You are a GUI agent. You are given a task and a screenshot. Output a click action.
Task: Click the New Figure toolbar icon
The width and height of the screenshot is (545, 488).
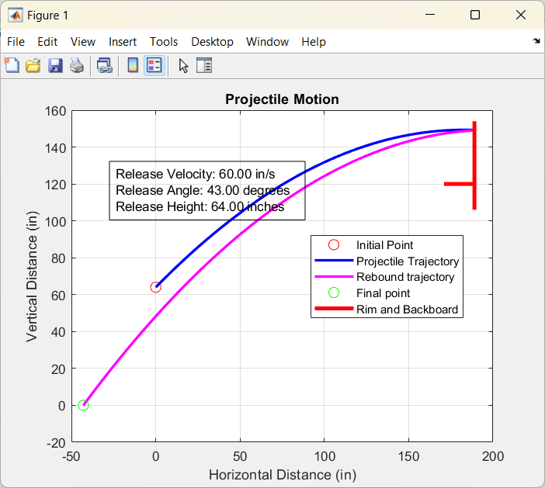click(12, 65)
